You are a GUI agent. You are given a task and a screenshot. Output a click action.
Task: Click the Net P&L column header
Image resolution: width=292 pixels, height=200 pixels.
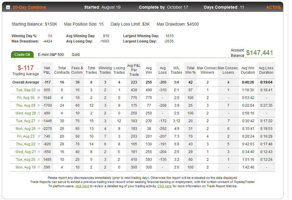click(x=47, y=70)
